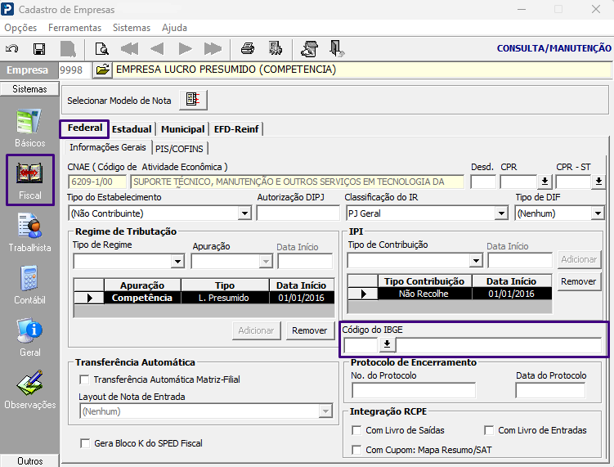
Task: Open Layout de Nota de Entrada dropdown
Action: click(325, 411)
